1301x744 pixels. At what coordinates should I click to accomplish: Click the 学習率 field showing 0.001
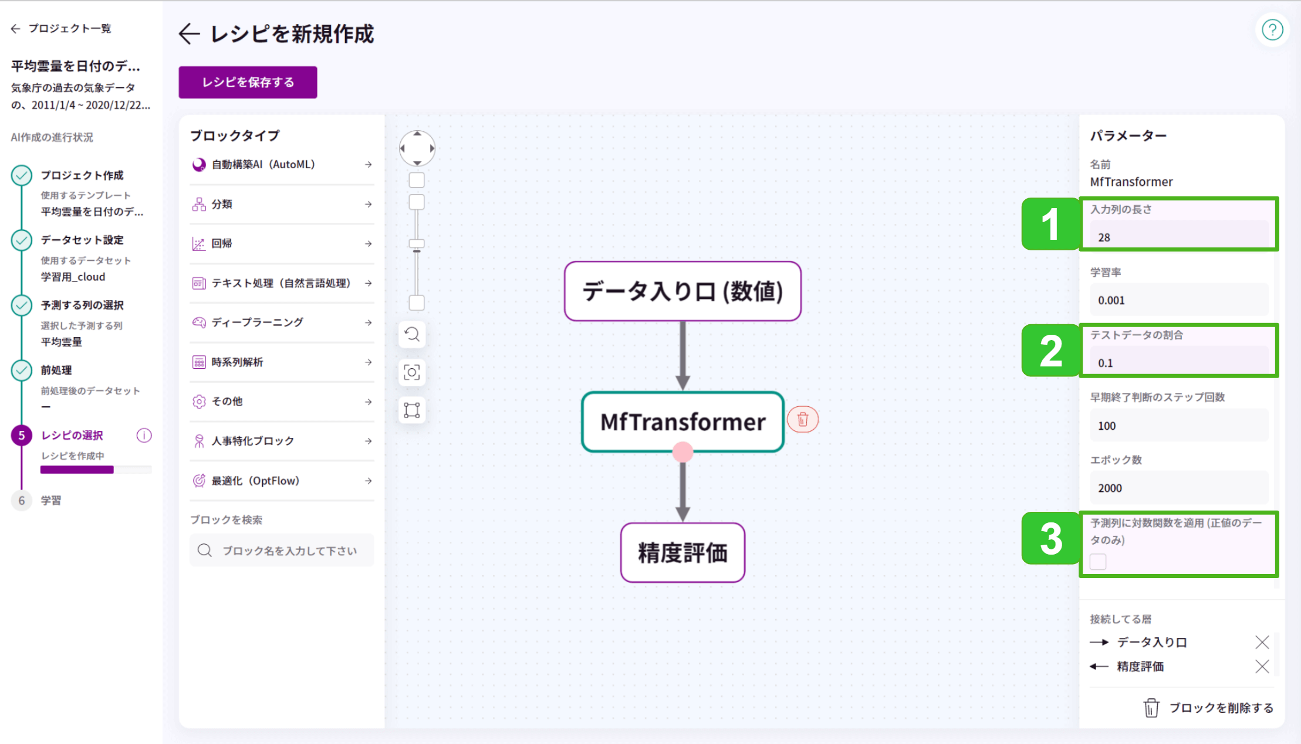click(x=1179, y=300)
